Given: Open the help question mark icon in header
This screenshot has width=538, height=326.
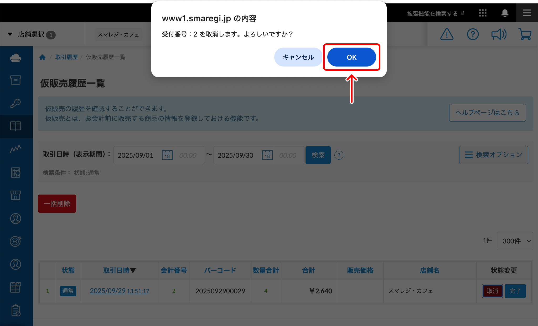Looking at the screenshot, I should point(473,34).
